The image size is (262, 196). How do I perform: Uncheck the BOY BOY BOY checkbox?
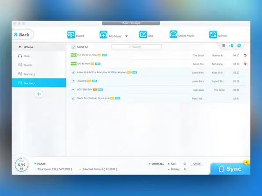point(73,89)
